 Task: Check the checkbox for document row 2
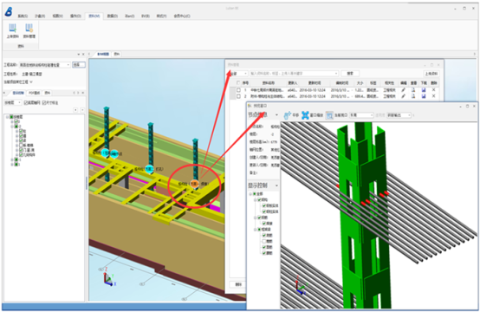click(x=238, y=96)
